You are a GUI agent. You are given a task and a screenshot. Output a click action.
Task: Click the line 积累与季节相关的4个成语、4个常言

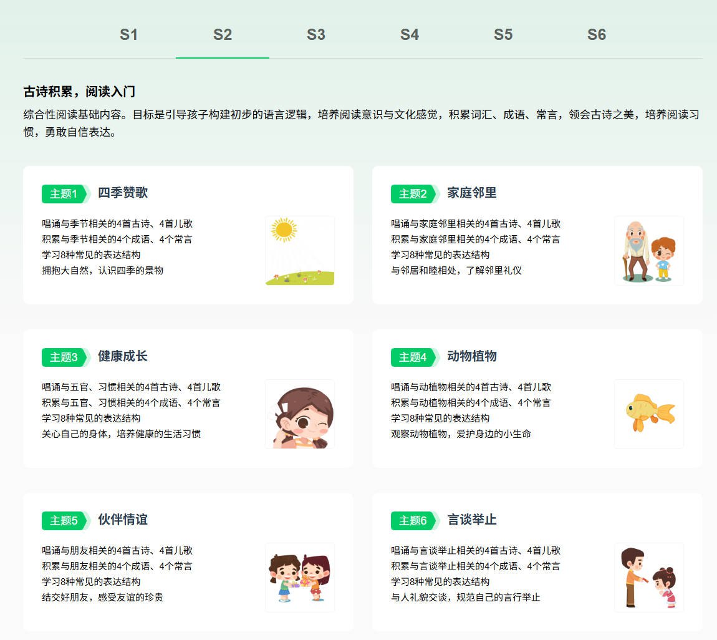[x=117, y=240]
